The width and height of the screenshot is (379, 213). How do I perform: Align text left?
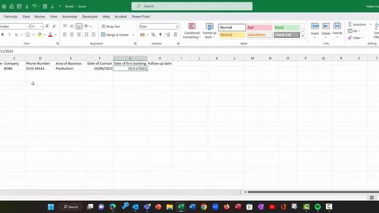coord(65,35)
